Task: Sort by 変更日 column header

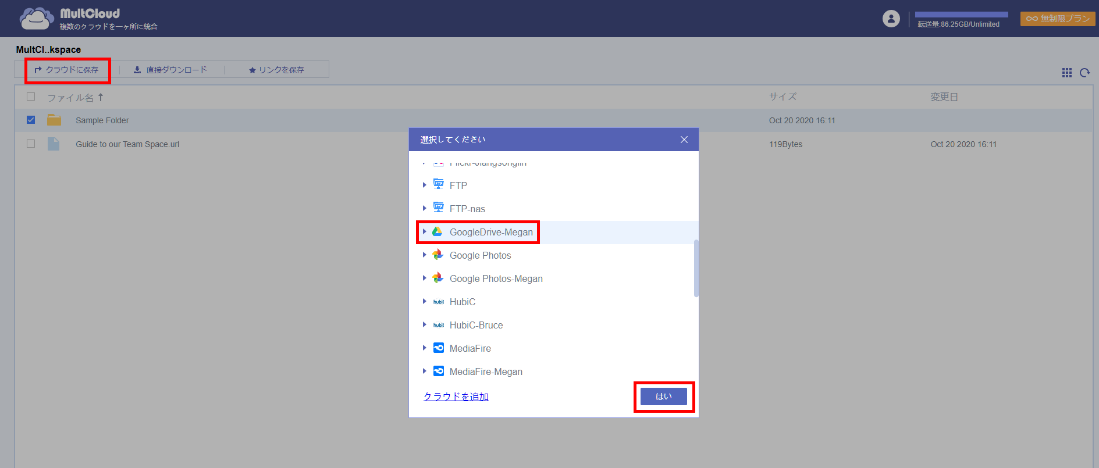Action: pos(944,97)
